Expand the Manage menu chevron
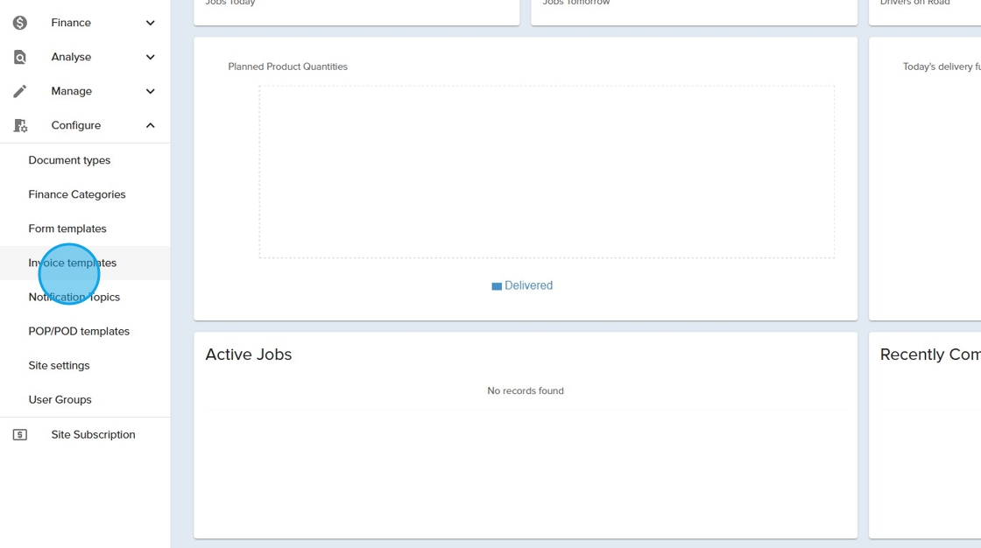The height and width of the screenshot is (548, 981). tap(150, 91)
